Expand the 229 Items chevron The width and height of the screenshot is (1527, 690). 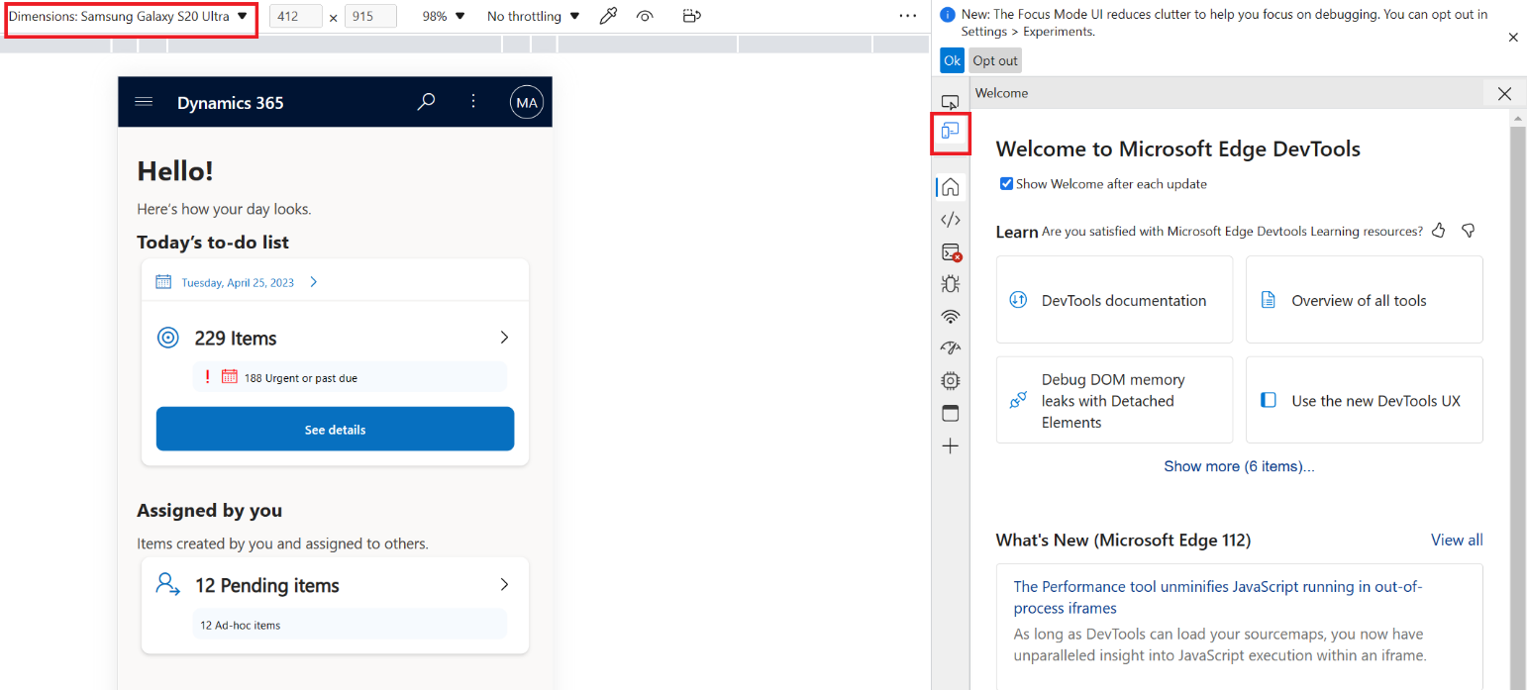504,338
